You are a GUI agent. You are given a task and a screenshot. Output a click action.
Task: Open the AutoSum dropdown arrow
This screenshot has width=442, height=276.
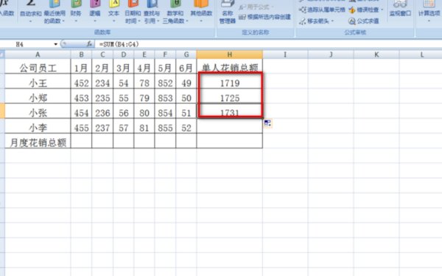point(30,21)
